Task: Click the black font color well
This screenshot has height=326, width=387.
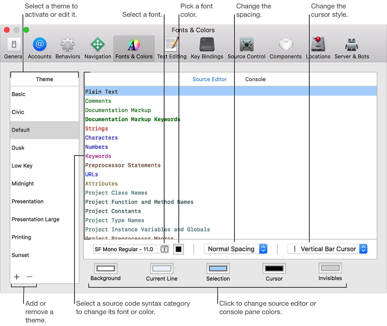Action: coord(178,249)
